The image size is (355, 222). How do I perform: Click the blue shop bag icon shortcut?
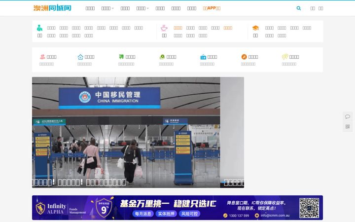(203, 57)
